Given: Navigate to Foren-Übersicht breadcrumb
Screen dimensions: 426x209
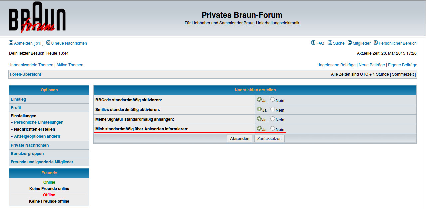Looking at the screenshot, I should point(26,74).
